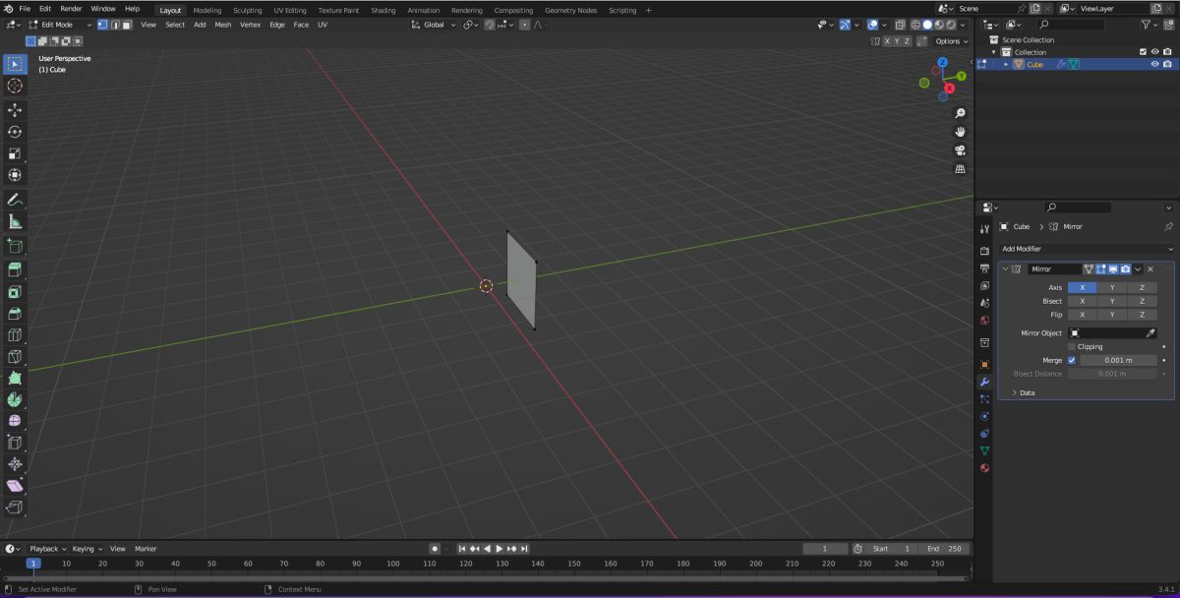Select the Loop Cut tool

click(15, 335)
